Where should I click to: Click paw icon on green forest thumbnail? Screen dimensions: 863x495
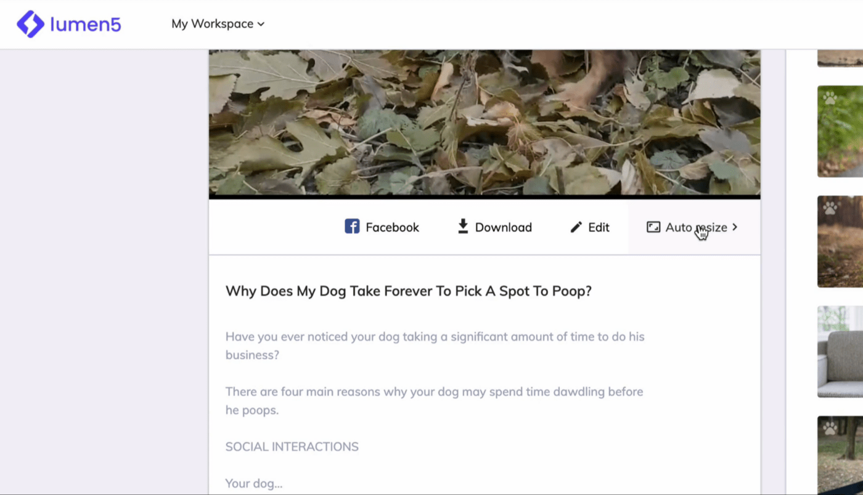pos(830,98)
